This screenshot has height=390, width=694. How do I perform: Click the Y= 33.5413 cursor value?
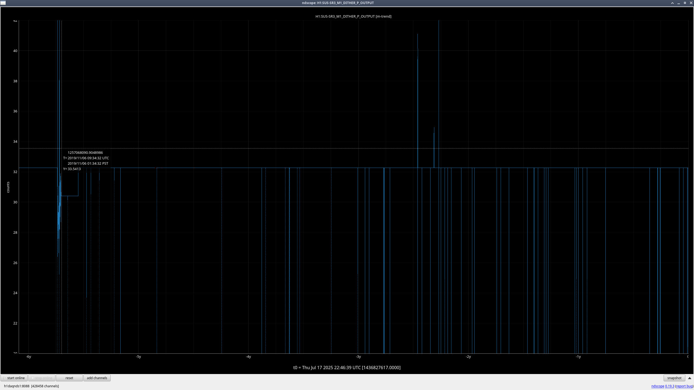click(72, 169)
